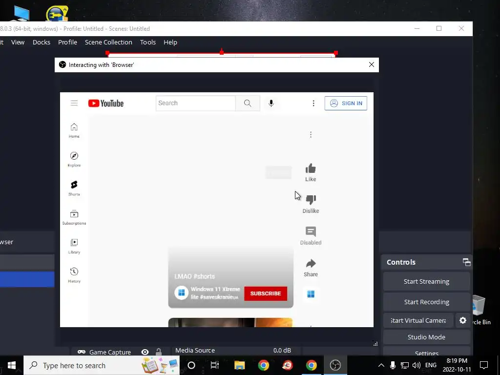Click Start Virtual Camera button

(x=418, y=320)
